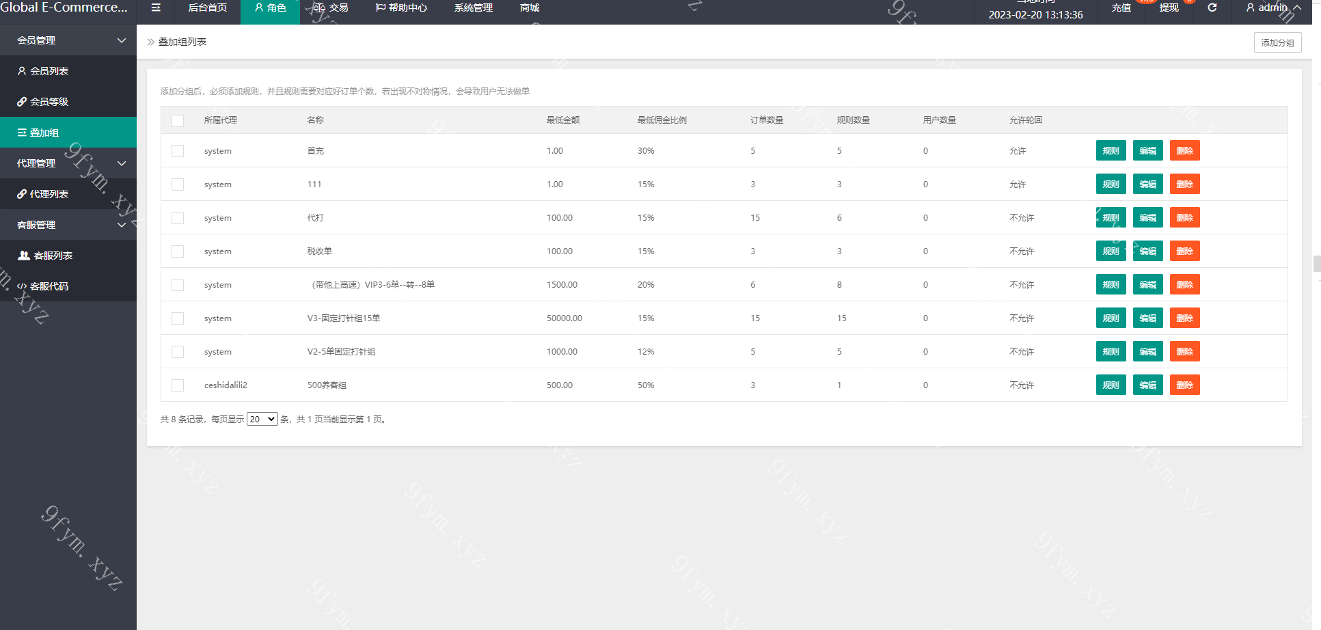Click the 名称 column header
The width and height of the screenshot is (1321, 630).
316,120
